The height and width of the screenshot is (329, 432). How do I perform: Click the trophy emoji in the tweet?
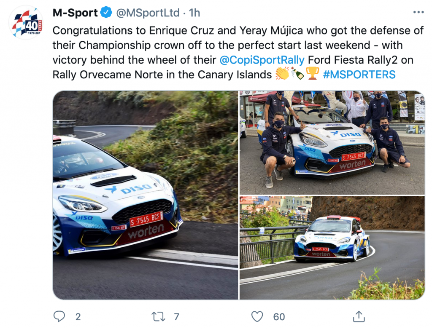tap(312, 75)
